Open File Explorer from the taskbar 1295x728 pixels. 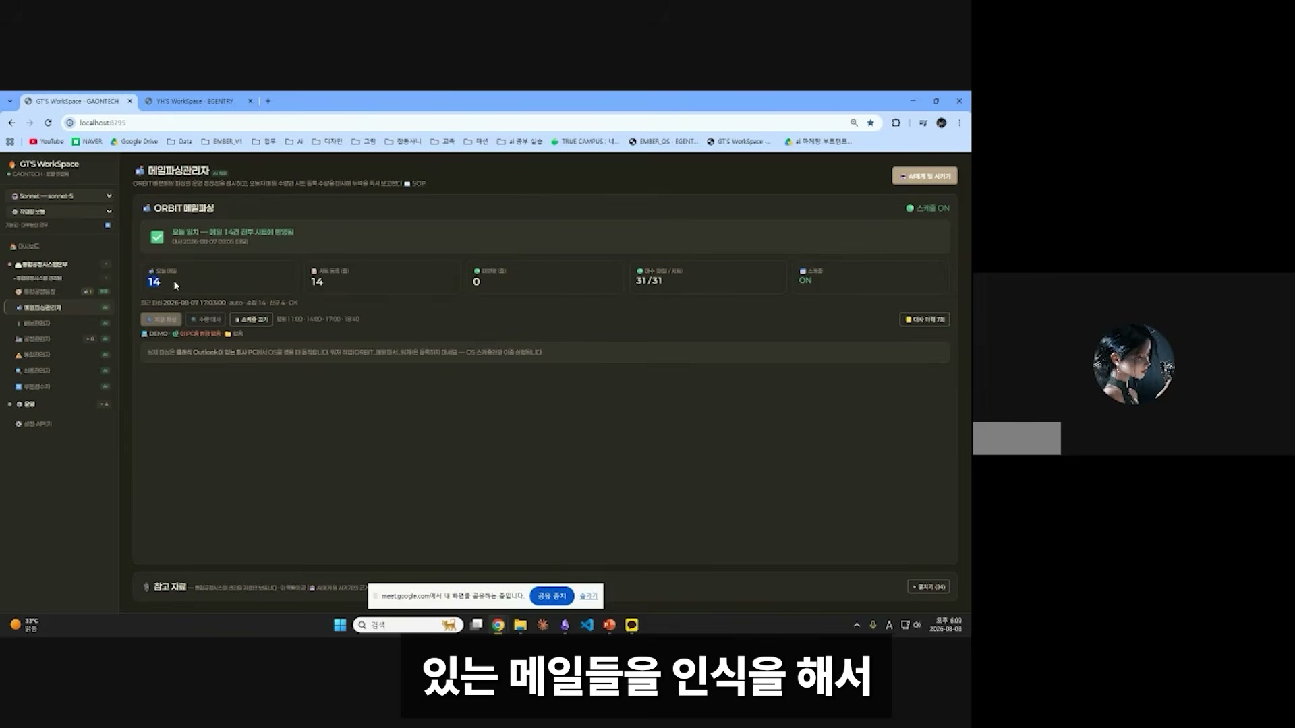[520, 626]
